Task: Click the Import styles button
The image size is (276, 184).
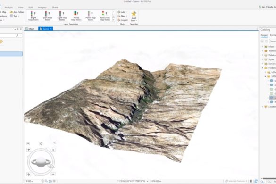Action: 123,20
